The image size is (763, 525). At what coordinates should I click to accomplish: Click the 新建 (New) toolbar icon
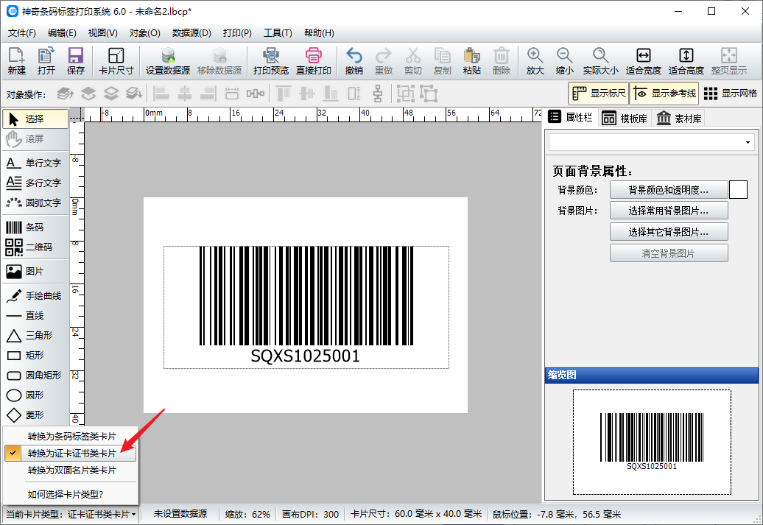(16, 61)
